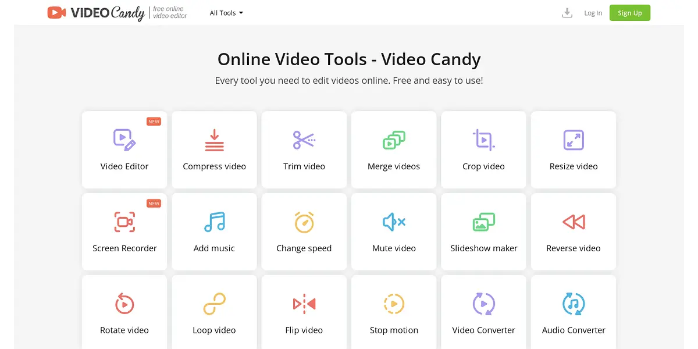Choose the Crop video icon

point(483,140)
